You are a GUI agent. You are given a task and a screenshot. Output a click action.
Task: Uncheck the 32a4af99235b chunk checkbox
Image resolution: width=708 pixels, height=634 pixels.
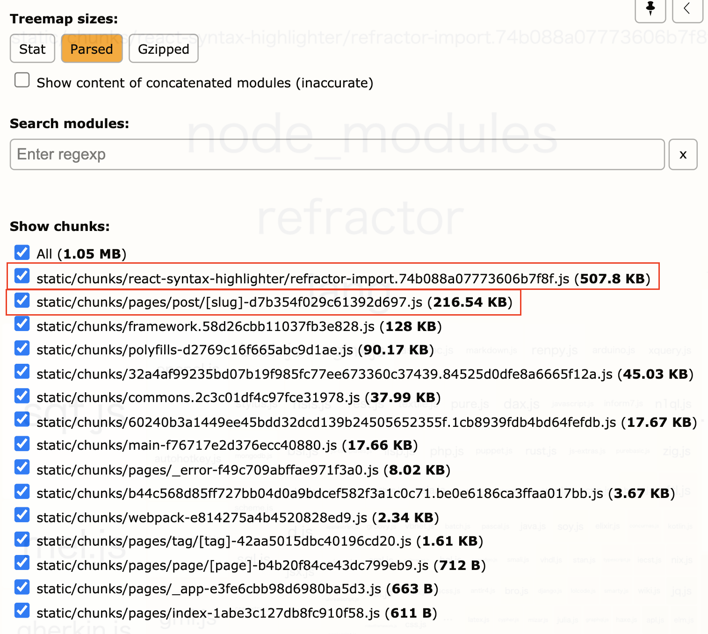click(x=22, y=372)
